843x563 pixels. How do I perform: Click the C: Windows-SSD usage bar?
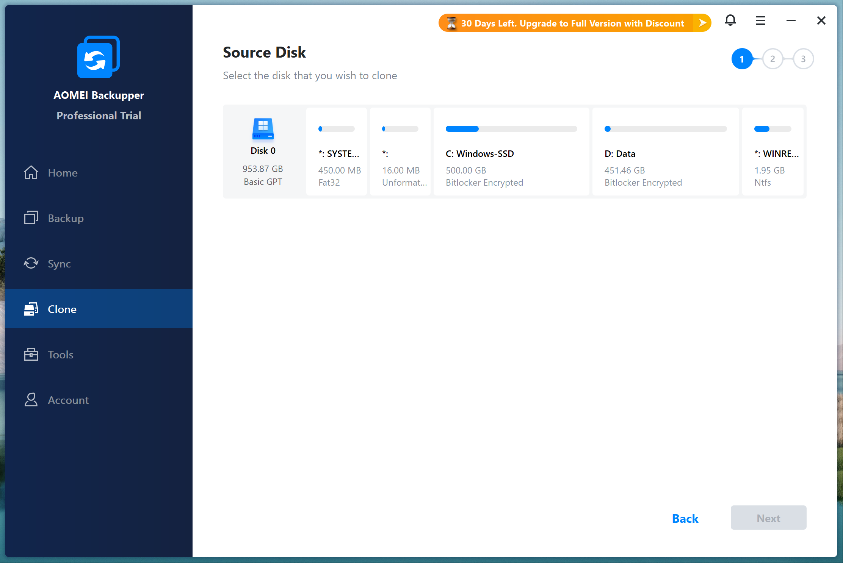click(511, 129)
